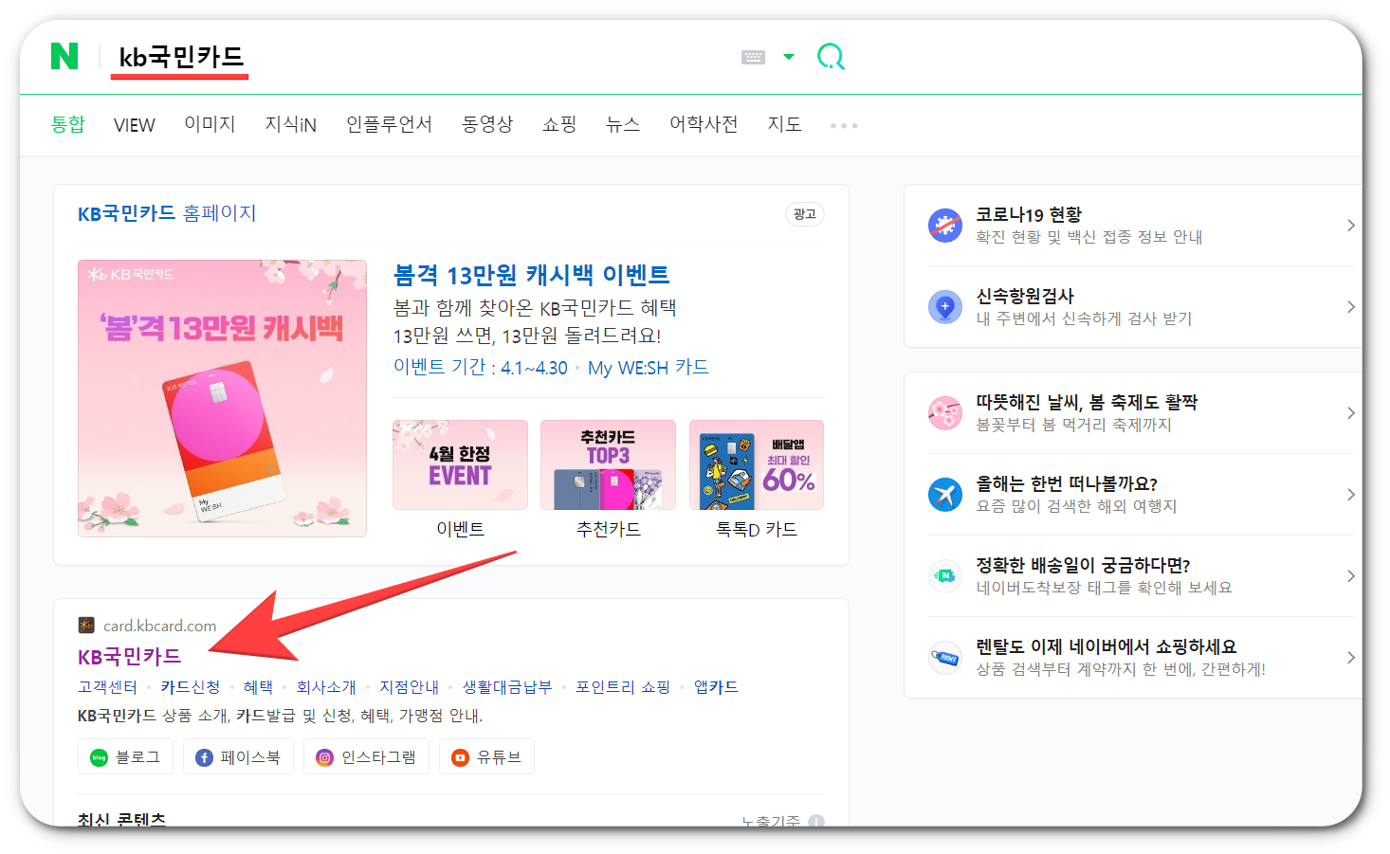Open the hidden tabs ellipsis menu
This screenshot has width=1390, height=854.
pyautogui.click(x=842, y=124)
